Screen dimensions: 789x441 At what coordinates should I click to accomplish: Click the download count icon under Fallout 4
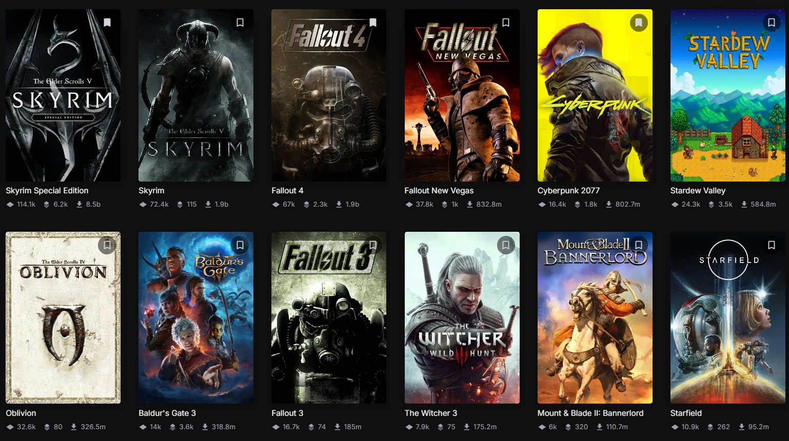point(339,204)
